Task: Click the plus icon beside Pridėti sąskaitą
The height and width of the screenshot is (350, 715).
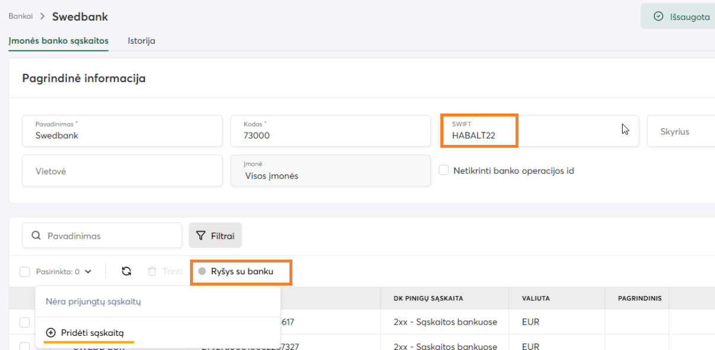Action: coord(51,333)
